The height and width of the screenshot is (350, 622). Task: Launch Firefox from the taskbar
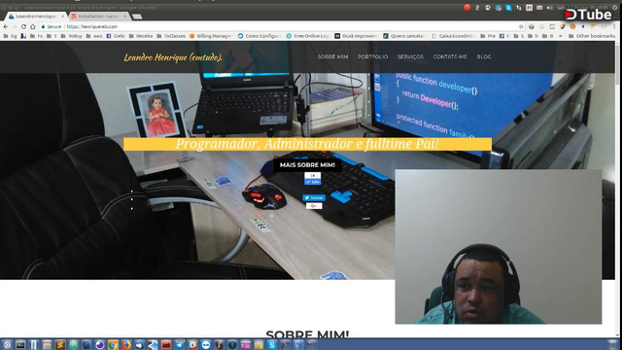point(126,345)
